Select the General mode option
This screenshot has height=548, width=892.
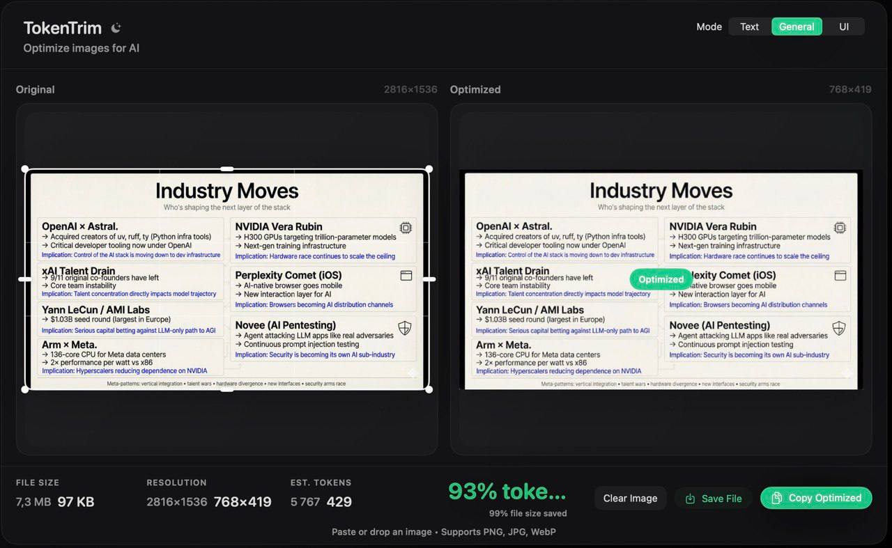(x=797, y=26)
